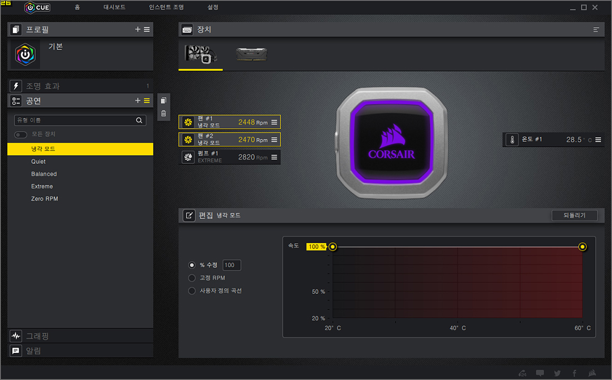Viewport: 612px width, 380px height.
Task: Open the 프로필 panel hamburger menu
Action: pos(147,29)
